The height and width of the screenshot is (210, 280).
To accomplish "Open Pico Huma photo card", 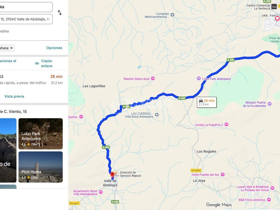I will [x=40, y=167].
